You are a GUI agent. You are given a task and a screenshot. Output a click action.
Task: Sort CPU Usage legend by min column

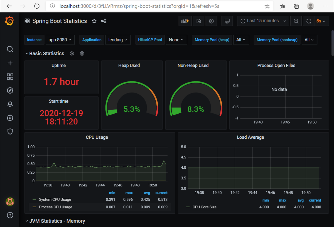(x=112, y=193)
